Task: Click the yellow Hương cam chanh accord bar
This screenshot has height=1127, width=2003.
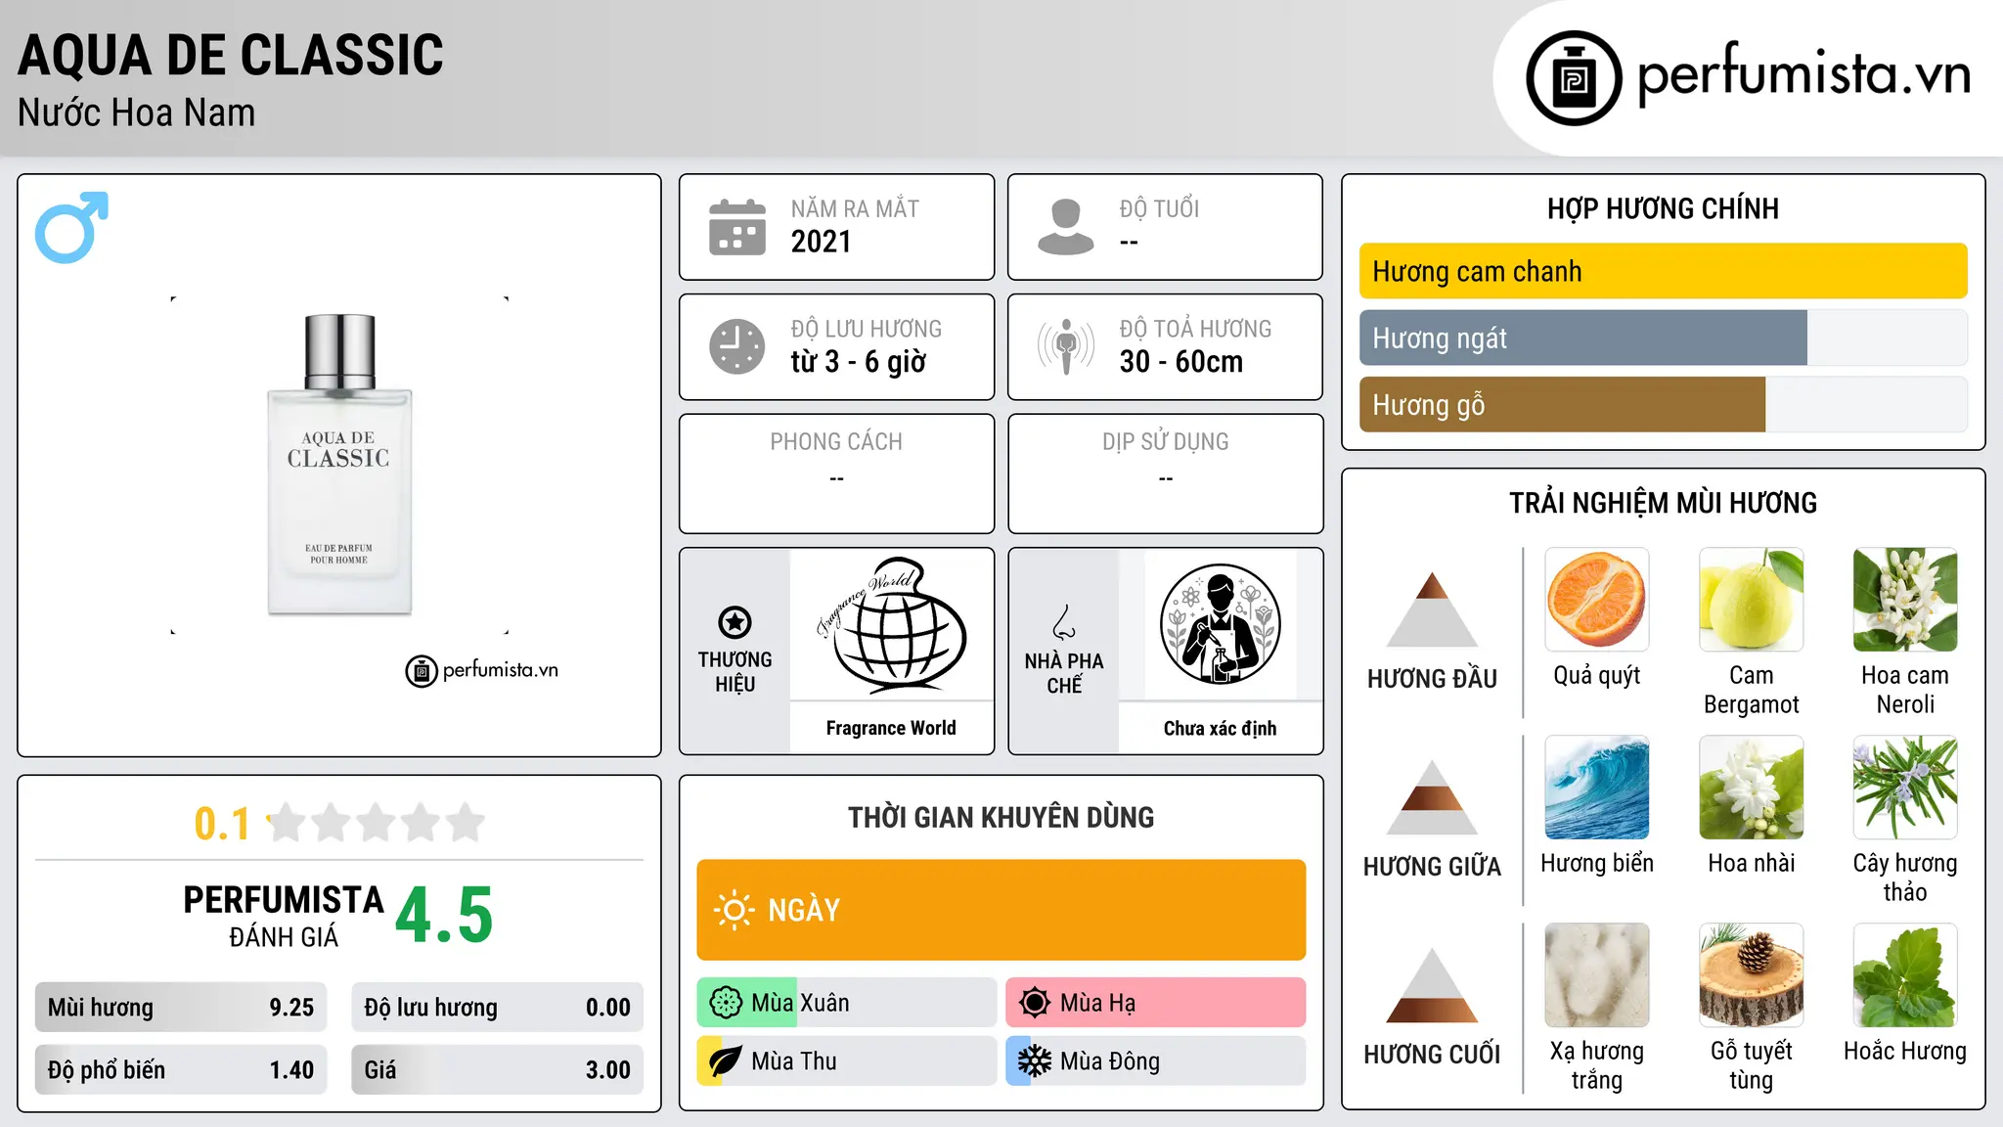Action: pos(1663,271)
